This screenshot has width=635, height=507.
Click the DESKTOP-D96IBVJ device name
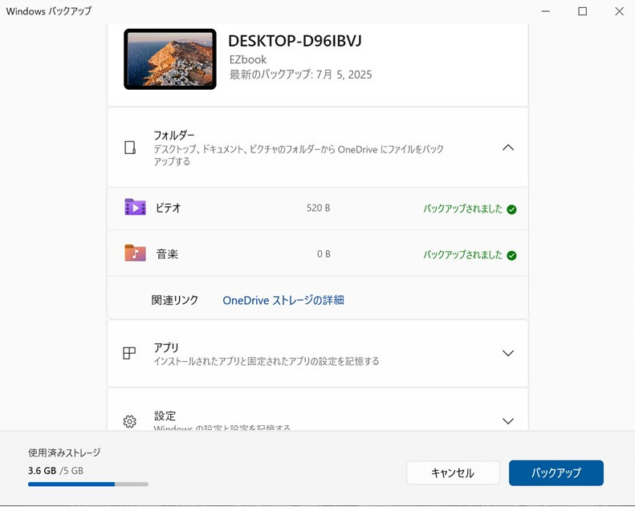tap(295, 41)
